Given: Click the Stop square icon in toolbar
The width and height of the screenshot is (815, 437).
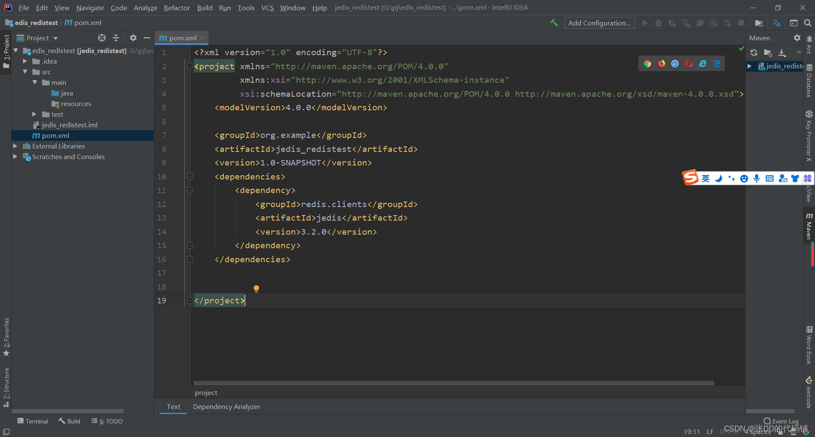Looking at the screenshot, I should pos(741,23).
